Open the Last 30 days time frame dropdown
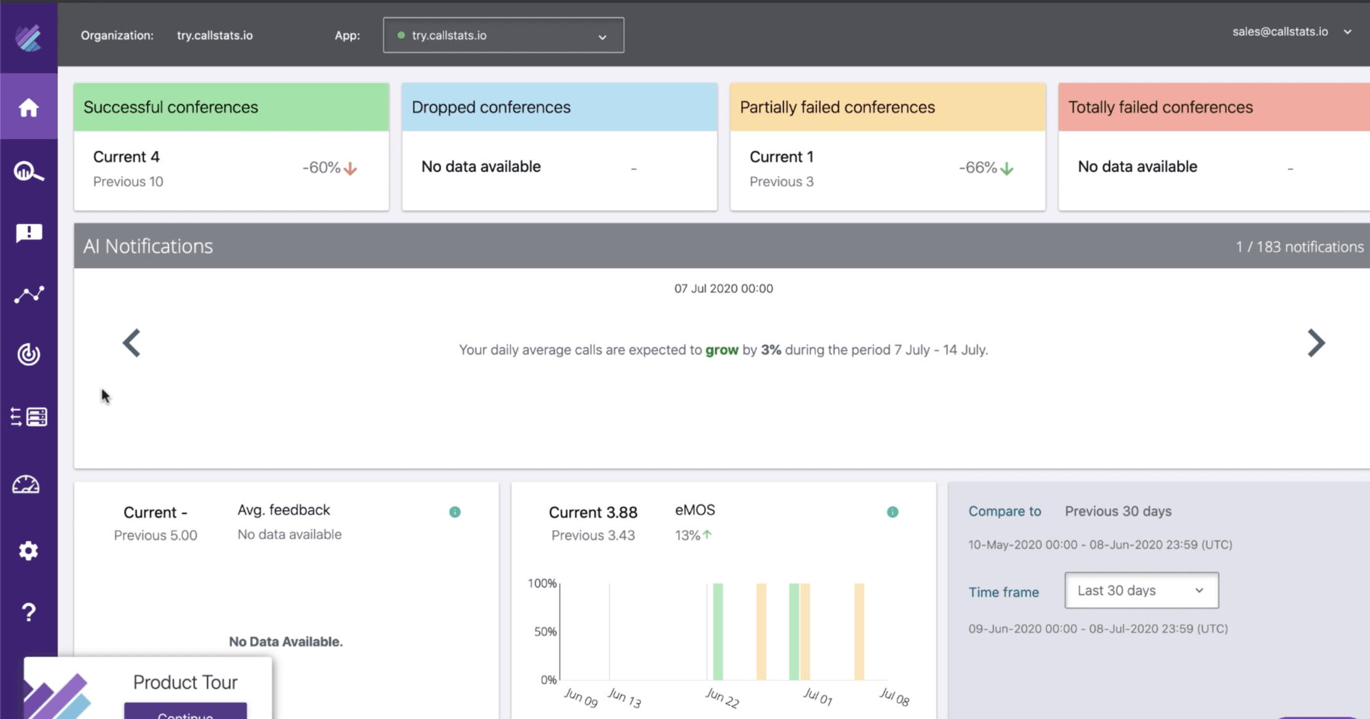 pos(1141,591)
